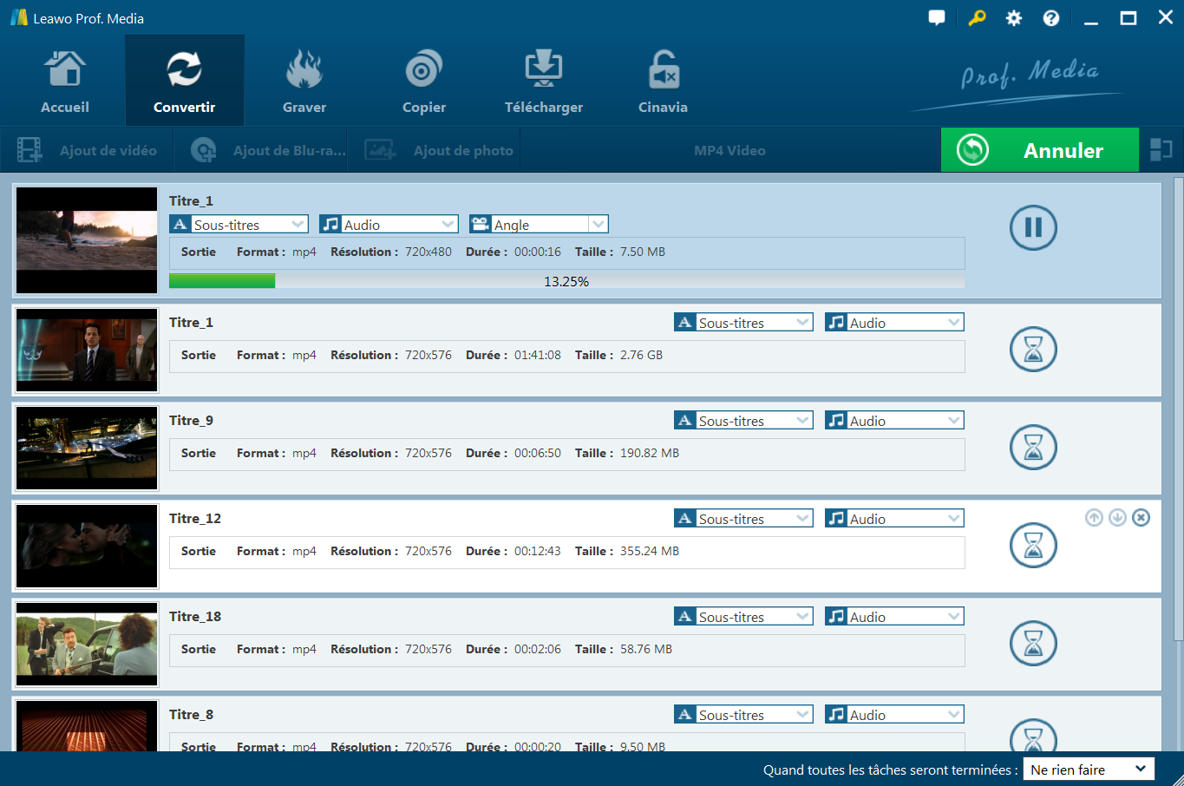Open the Télécharger tab
The height and width of the screenshot is (786, 1184).
(x=544, y=82)
